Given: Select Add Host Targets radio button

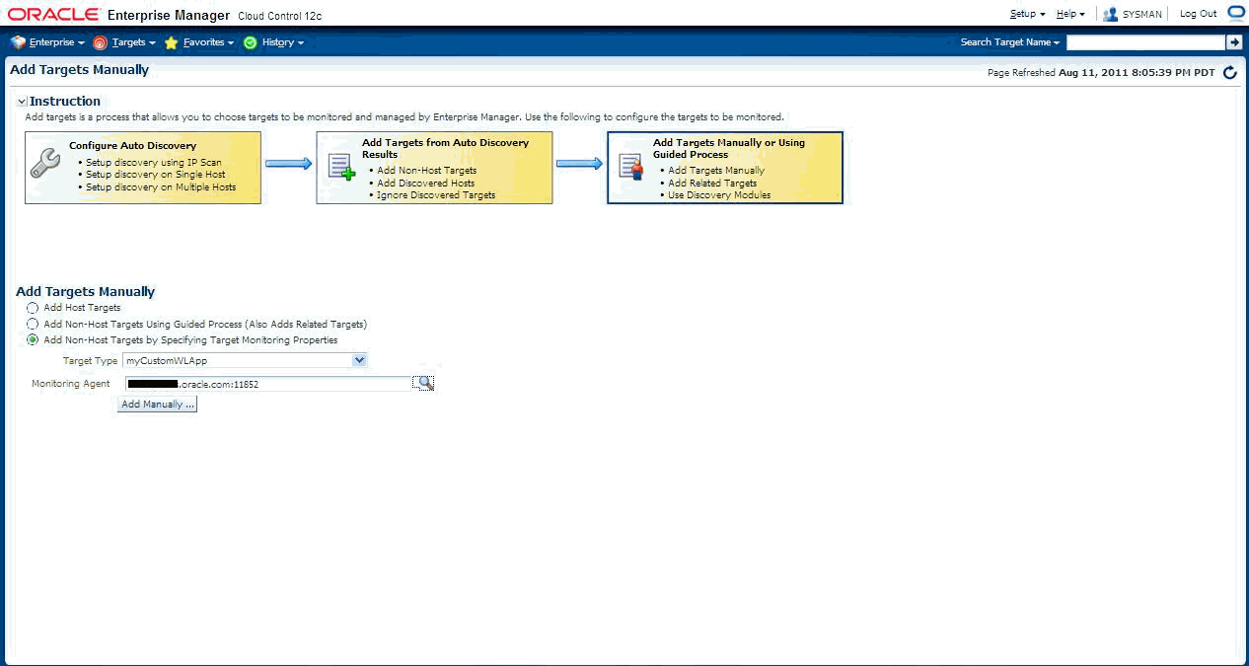Looking at the screenshot, I should [x=33, y=308].
